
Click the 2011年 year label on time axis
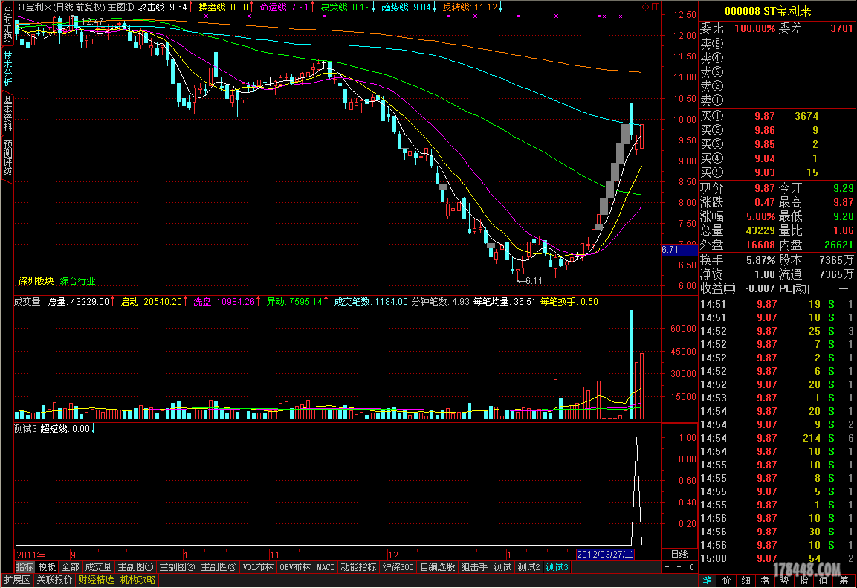(x=31, y=554)
